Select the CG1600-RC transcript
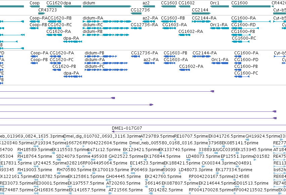 (x=241, y=42)
